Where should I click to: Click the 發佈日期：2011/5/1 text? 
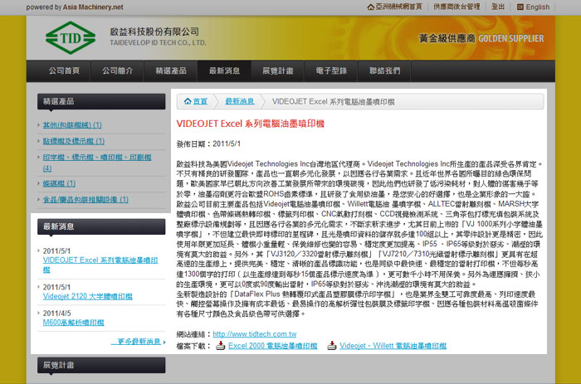[208, 143]
